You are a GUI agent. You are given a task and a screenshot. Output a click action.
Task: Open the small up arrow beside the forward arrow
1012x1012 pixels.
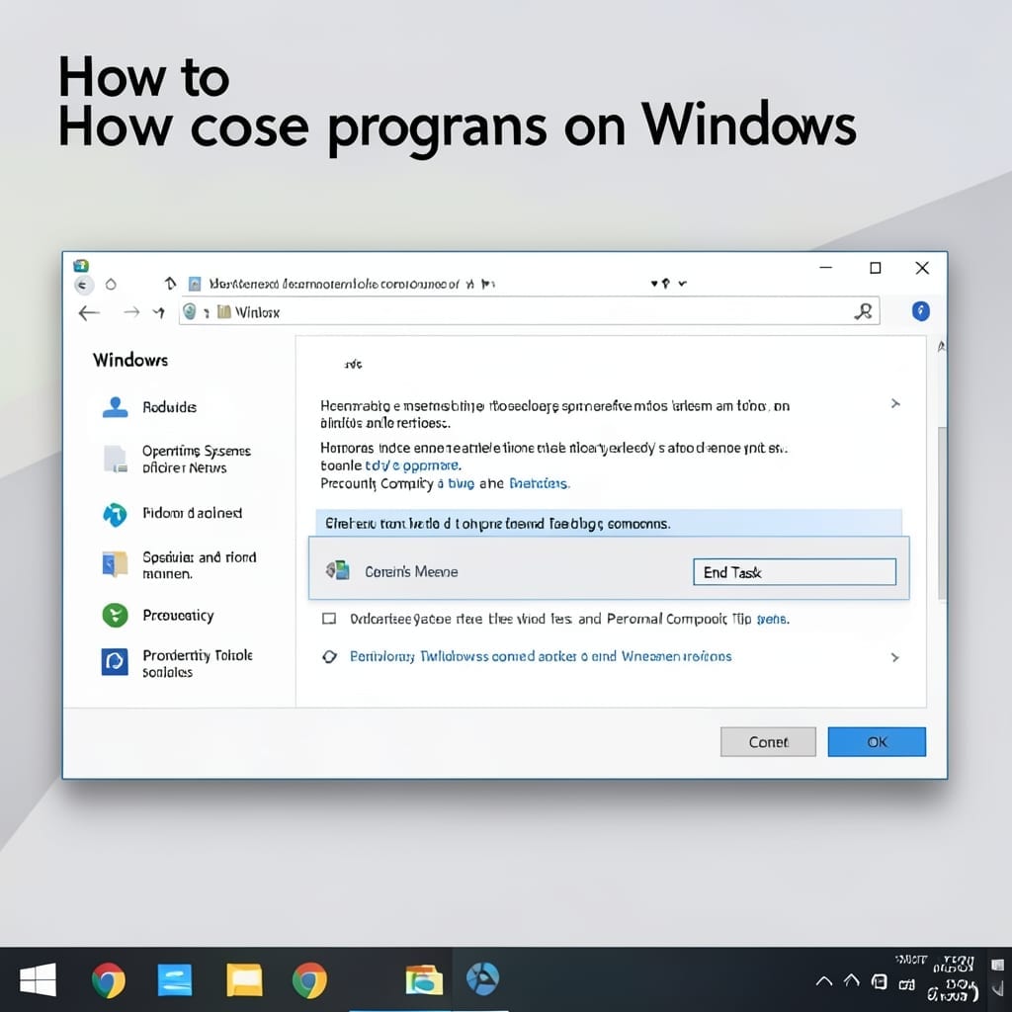[159, 313]
